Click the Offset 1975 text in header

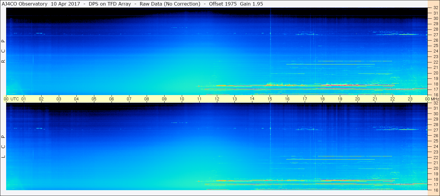point(224,4)
